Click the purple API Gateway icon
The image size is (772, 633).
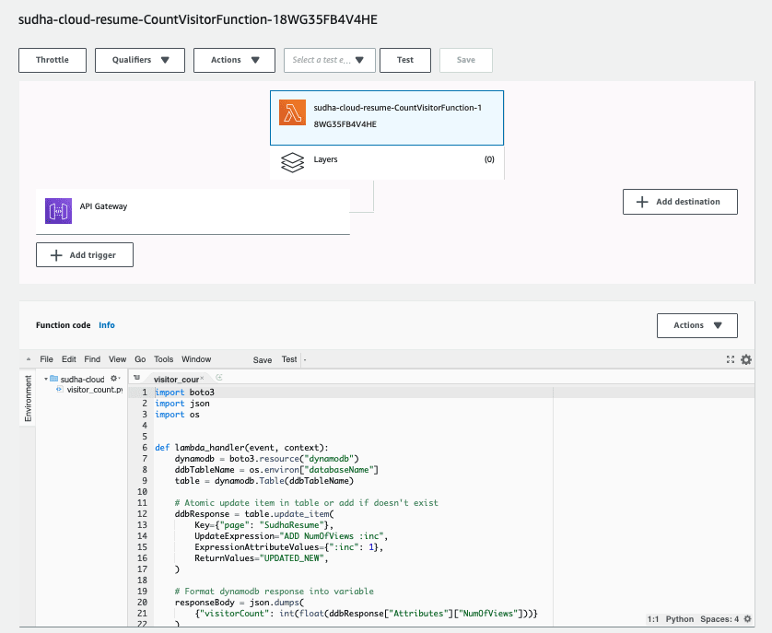pyautogui.click(x=59, y=211)
